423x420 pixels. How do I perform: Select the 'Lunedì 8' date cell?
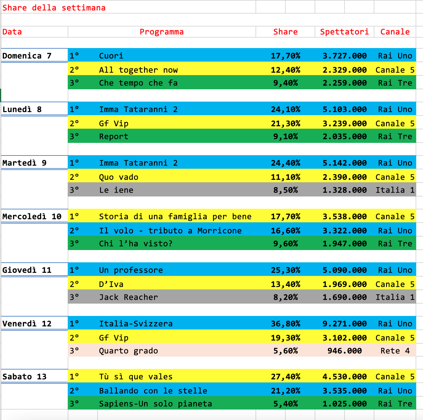click(22, 109)
